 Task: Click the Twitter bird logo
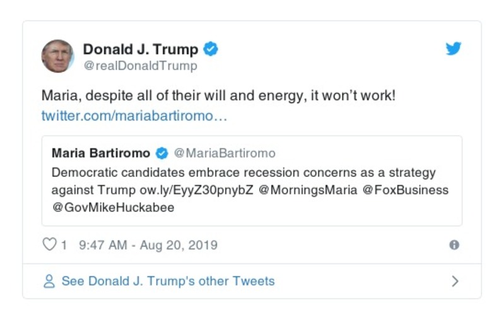point(454,49)
